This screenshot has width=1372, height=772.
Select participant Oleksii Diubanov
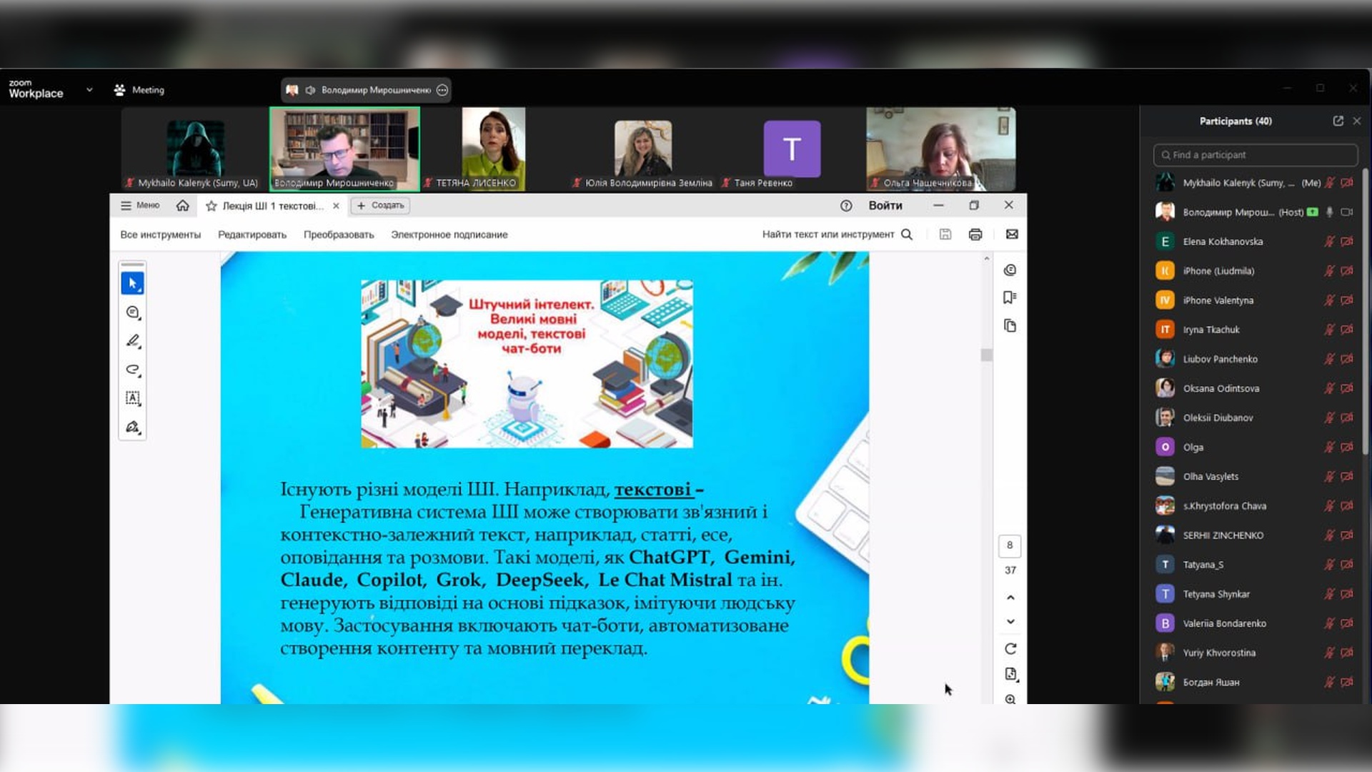(1255, 417)
